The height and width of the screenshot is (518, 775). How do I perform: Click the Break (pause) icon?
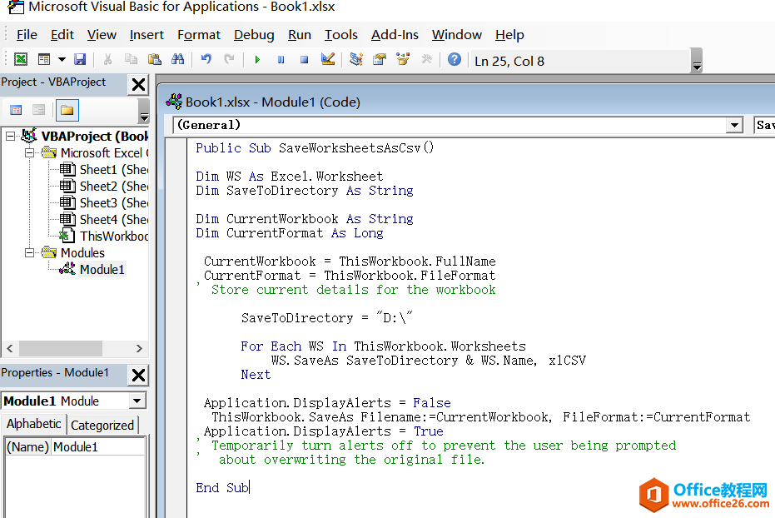281,58
